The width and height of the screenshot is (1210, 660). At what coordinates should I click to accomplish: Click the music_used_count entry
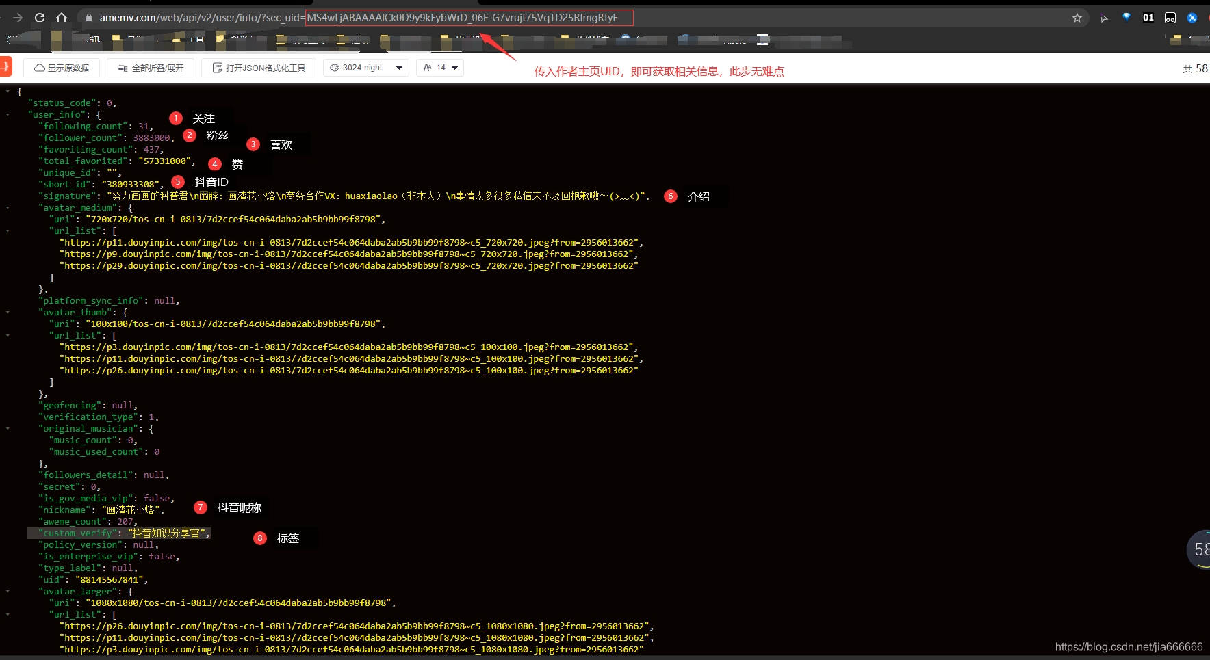coord(104,452)
